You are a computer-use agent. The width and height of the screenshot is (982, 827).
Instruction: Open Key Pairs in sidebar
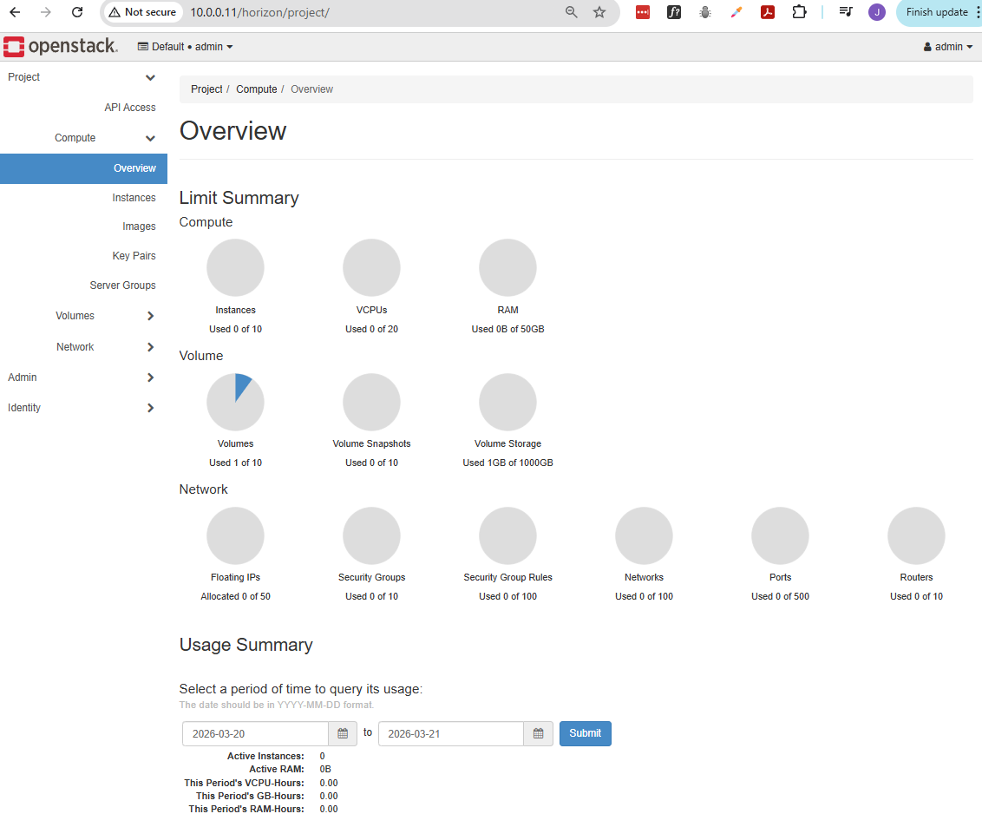click(134, 256)
